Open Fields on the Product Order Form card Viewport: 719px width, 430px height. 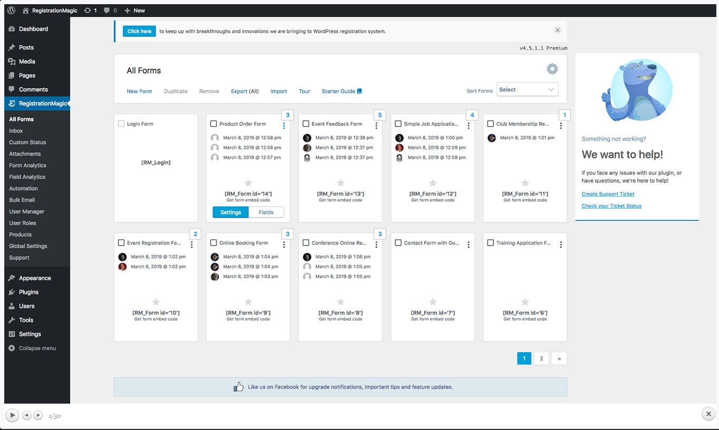coord(266,212)
